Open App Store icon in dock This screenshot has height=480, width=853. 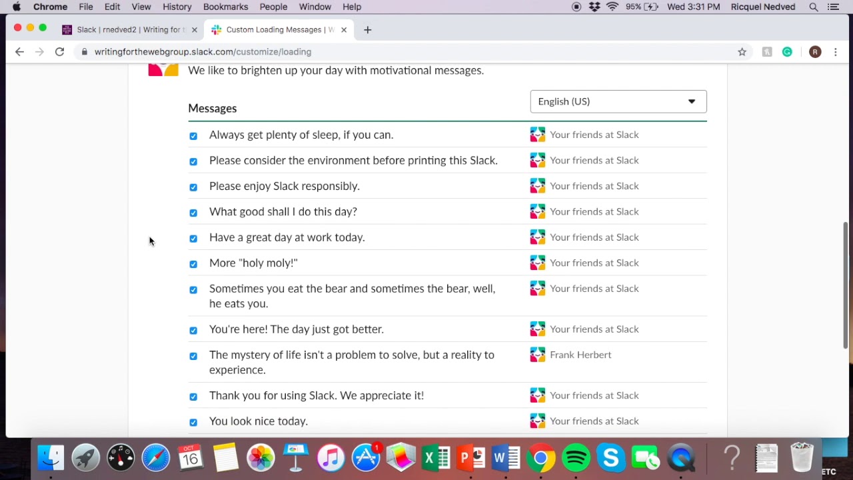coord(366,458)
